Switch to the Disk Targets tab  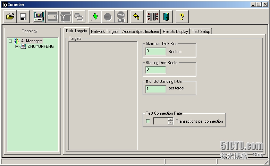tap(76, 31)
